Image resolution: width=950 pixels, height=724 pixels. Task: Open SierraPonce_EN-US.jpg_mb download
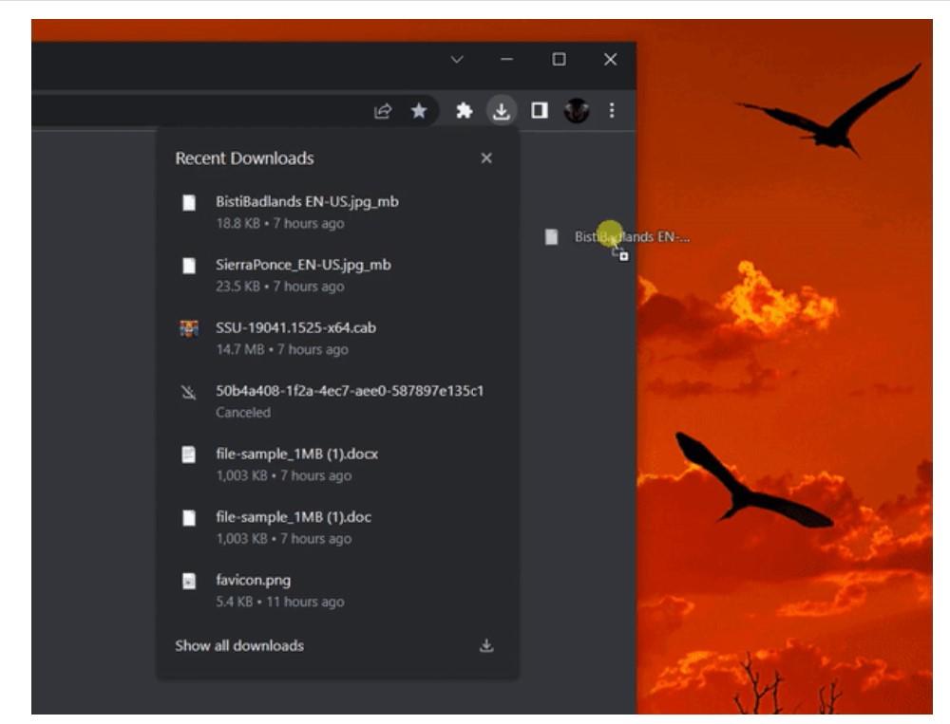point(303,265)
